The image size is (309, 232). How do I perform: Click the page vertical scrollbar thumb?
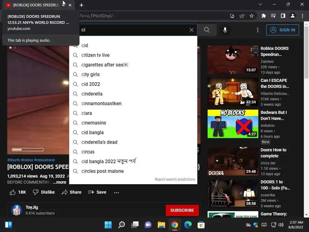click(307, 52)
